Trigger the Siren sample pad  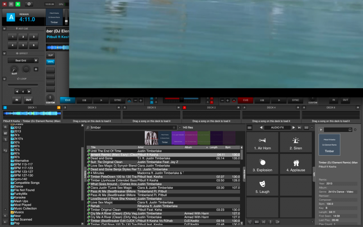coord(296,143)
